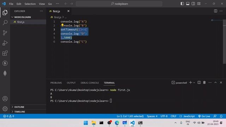Open File Explorer from the taskbar
This screenshot has height=127, width=226.
94,123
